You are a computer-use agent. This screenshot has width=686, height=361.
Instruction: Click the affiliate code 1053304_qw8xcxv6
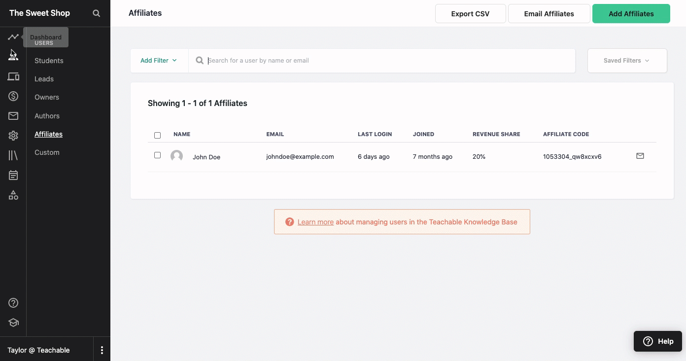572,156
